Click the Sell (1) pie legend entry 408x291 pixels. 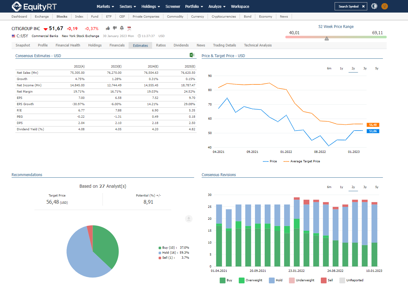coord(174,258)
